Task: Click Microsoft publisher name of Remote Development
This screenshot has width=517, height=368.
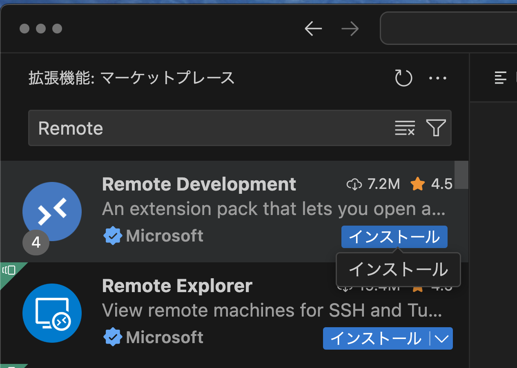Action: (x=165, y=236)
